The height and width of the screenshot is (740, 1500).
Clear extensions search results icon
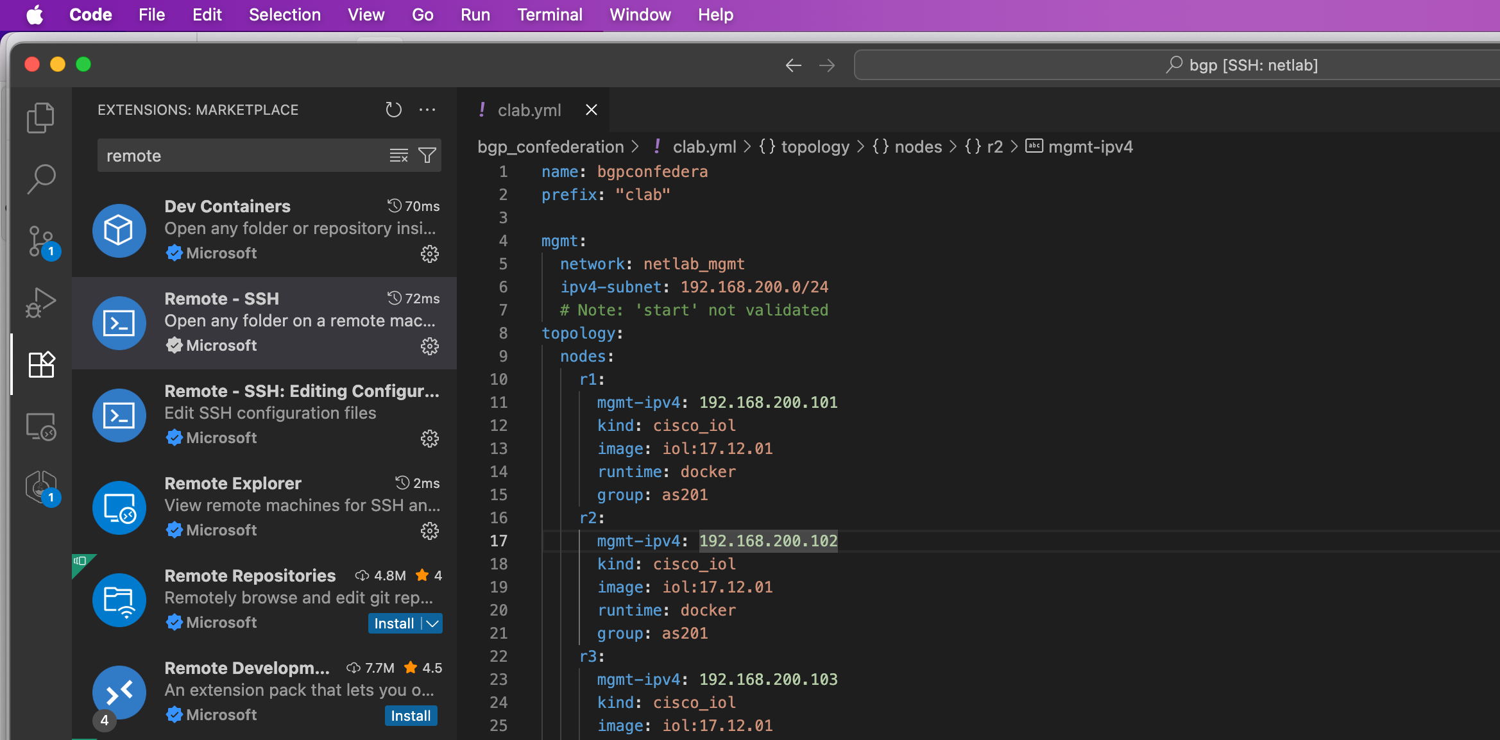(x=398, y=155)
